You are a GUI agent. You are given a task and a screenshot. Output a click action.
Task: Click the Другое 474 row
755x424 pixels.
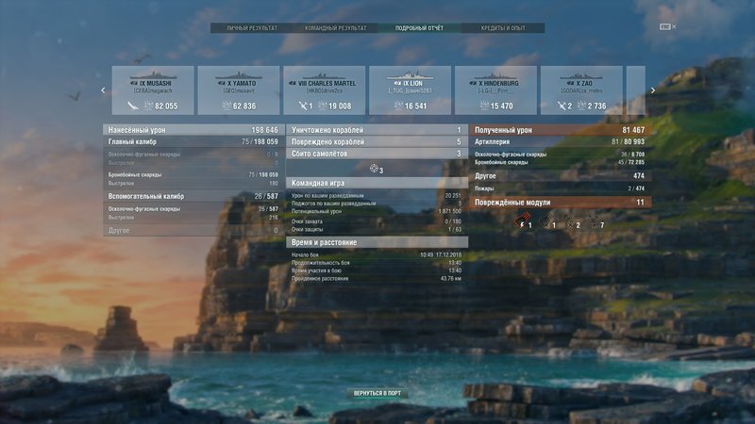point(561,176)
